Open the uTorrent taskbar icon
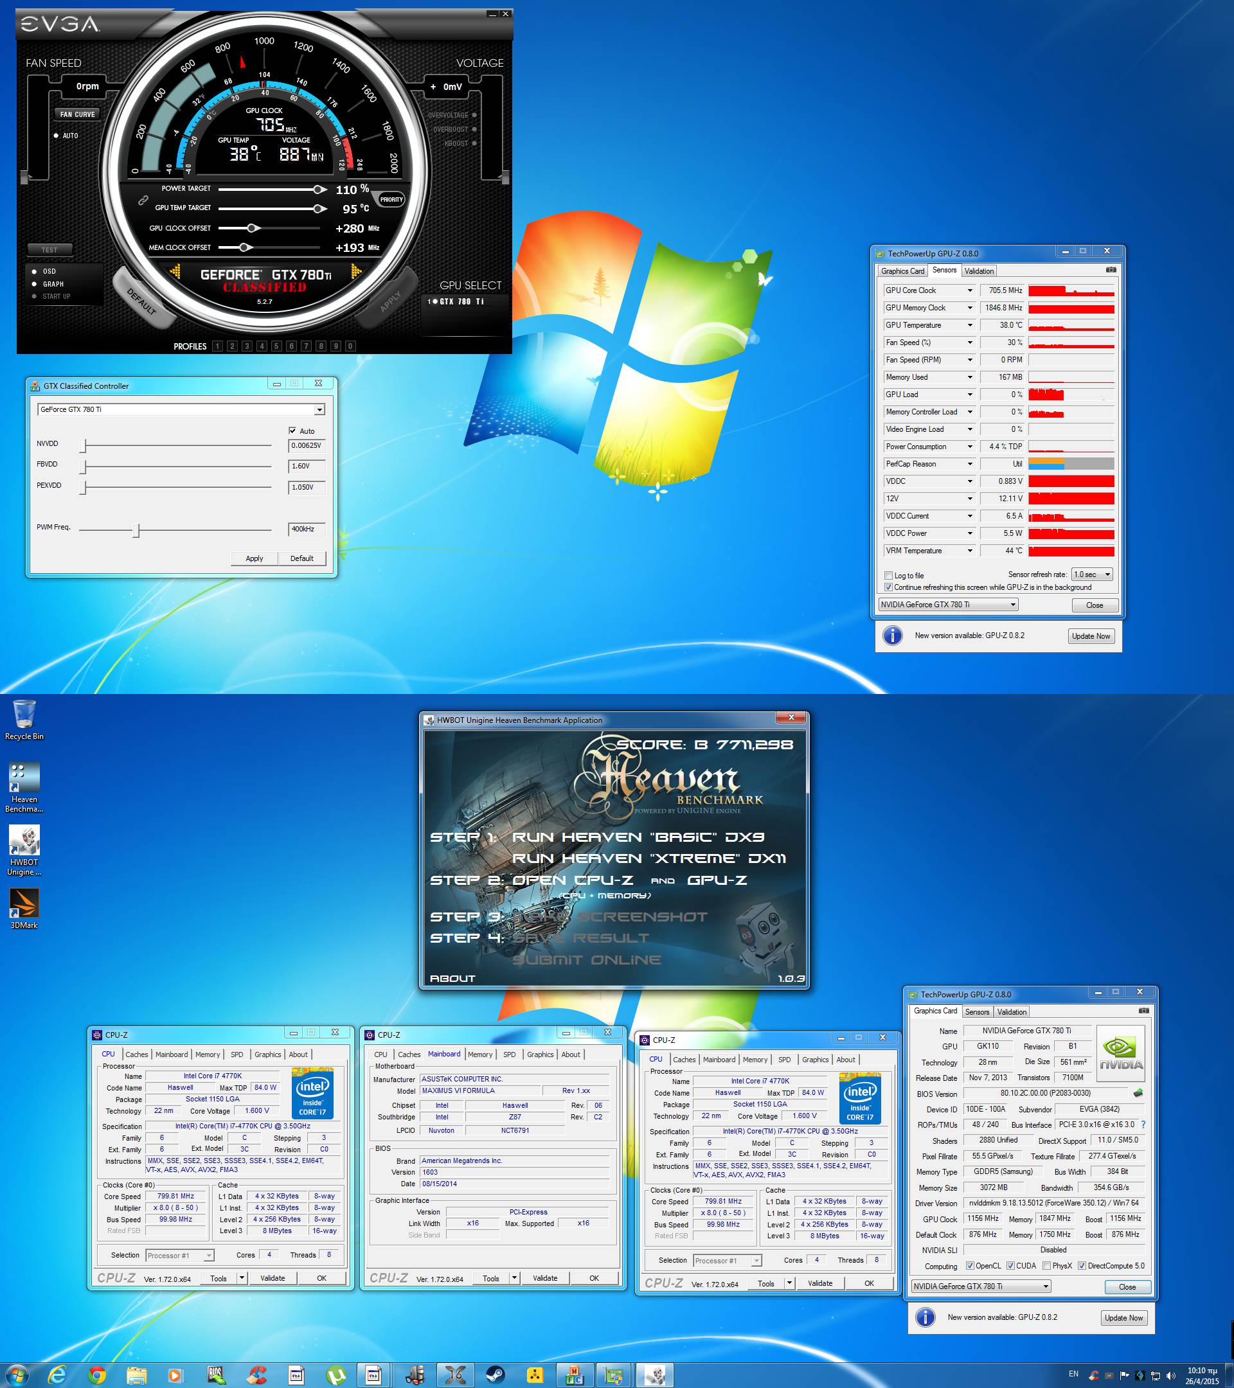The image size is (1234, 1388). click(335, 1376)
